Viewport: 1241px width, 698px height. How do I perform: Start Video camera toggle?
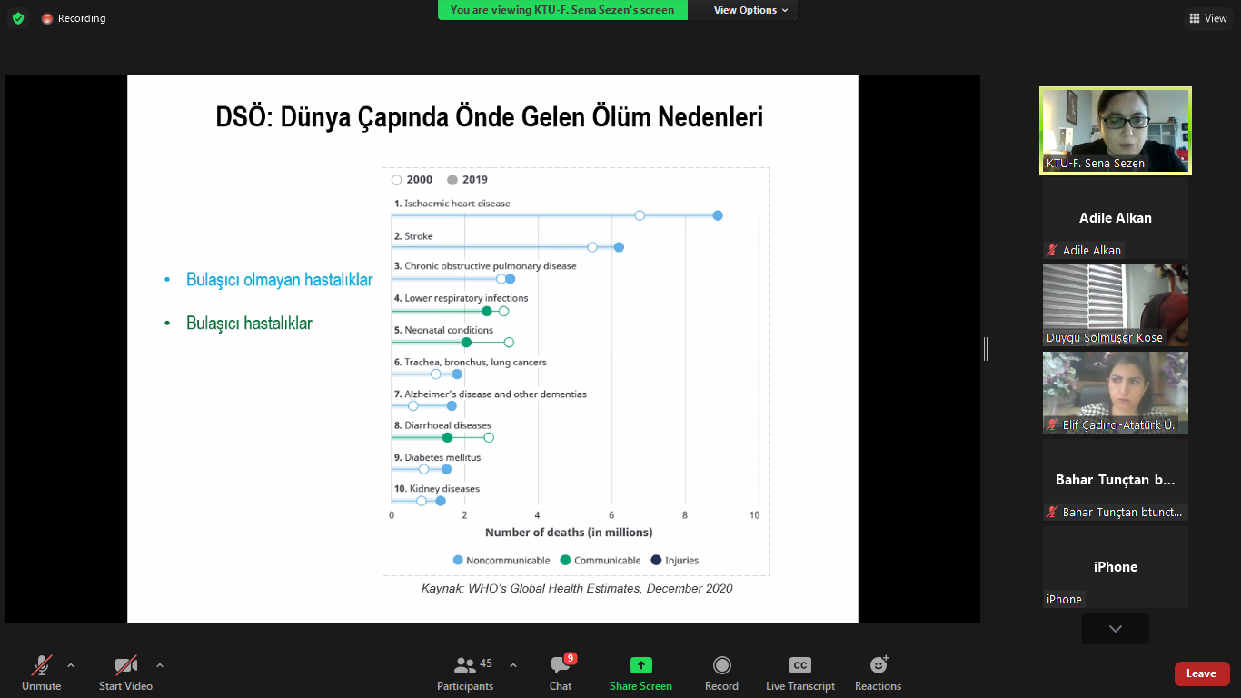[x=125, y=673]
